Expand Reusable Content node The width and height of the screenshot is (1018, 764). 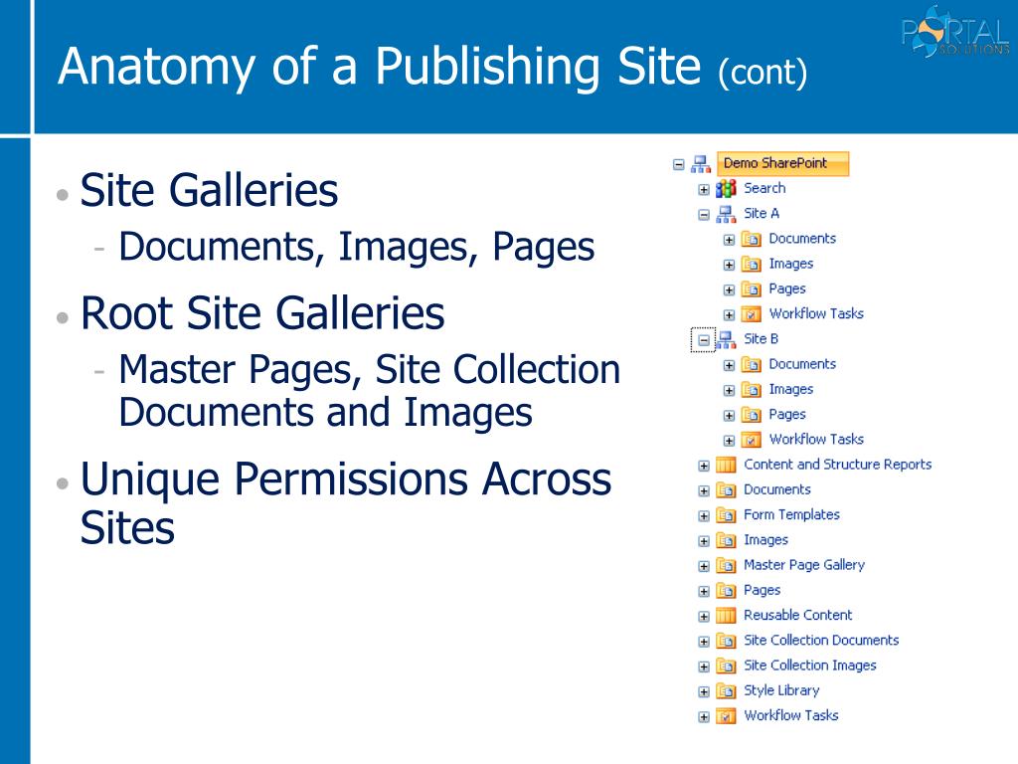[x=704, y=617]
